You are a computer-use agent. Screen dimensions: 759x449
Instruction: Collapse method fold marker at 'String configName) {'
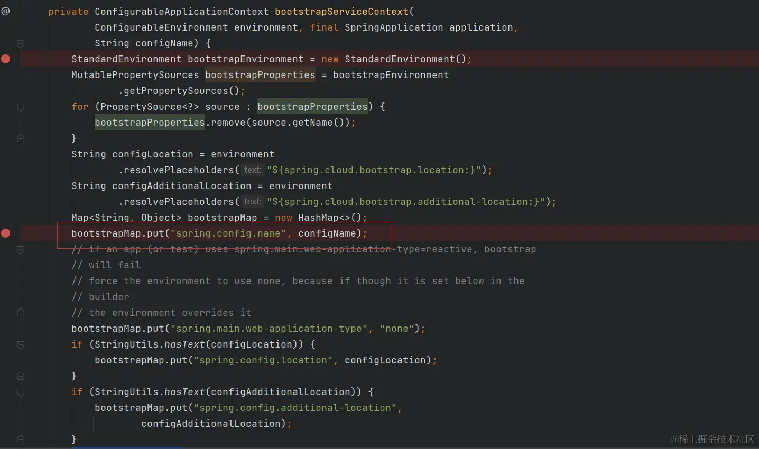tap(21, 43)
